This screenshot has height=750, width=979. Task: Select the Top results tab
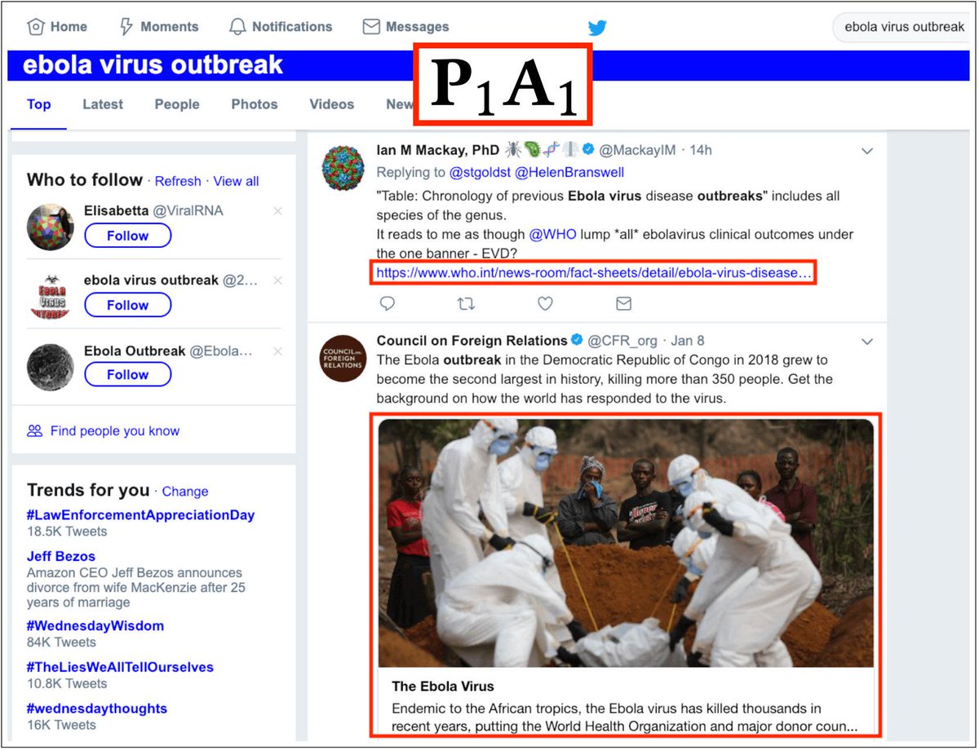click(38, 104)
